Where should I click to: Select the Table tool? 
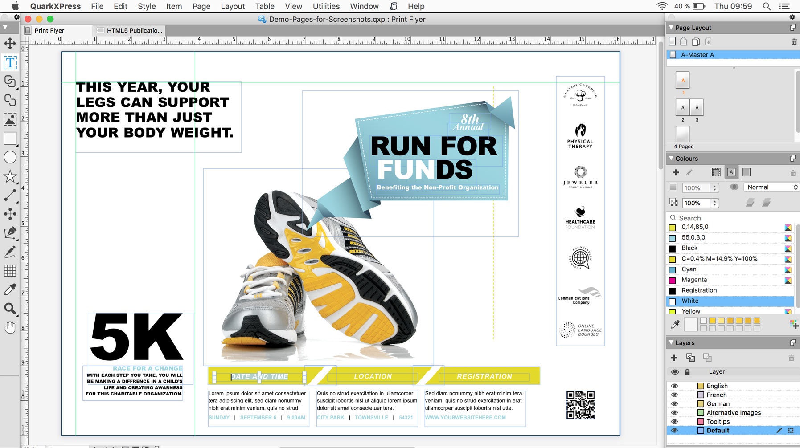[10, 270]
